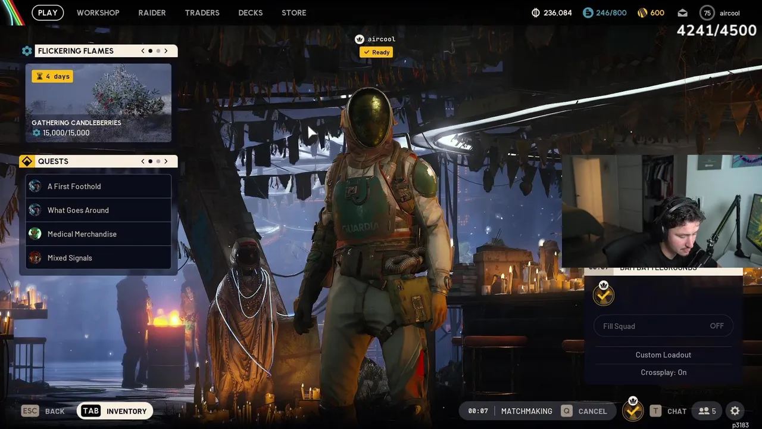This screenshot has height=429, width=762.
Task: Click the yellow Ready status badge
Action: tap(376, 52)
